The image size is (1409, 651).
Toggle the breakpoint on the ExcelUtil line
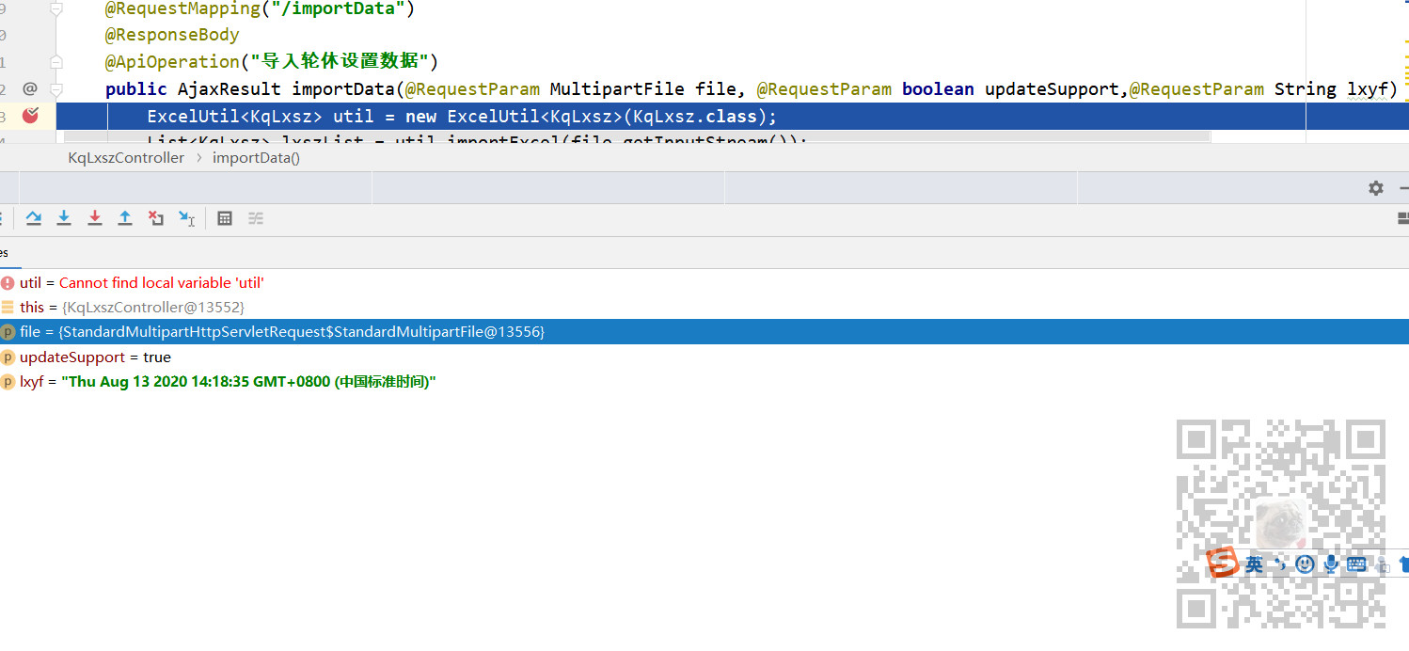tap(30, 116)
